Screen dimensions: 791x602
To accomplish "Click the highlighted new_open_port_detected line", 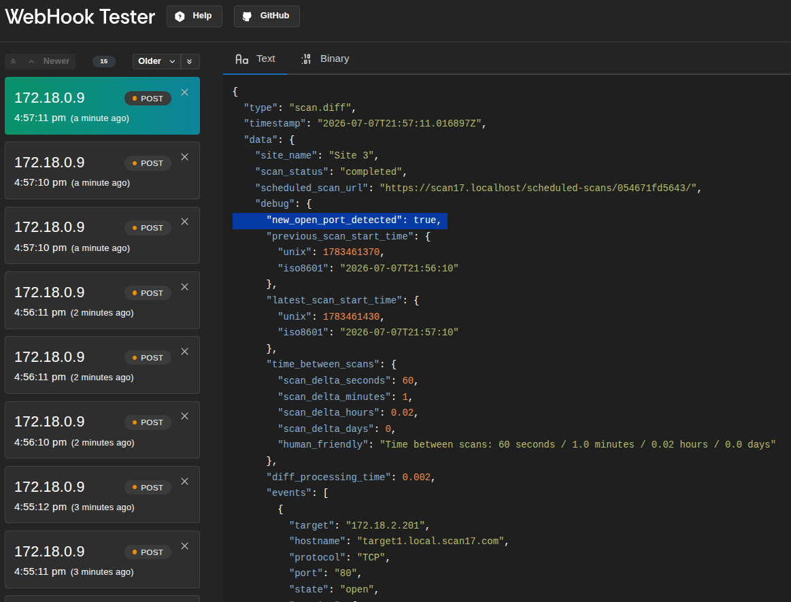I will pyautogui.click(x=340, y=220).
